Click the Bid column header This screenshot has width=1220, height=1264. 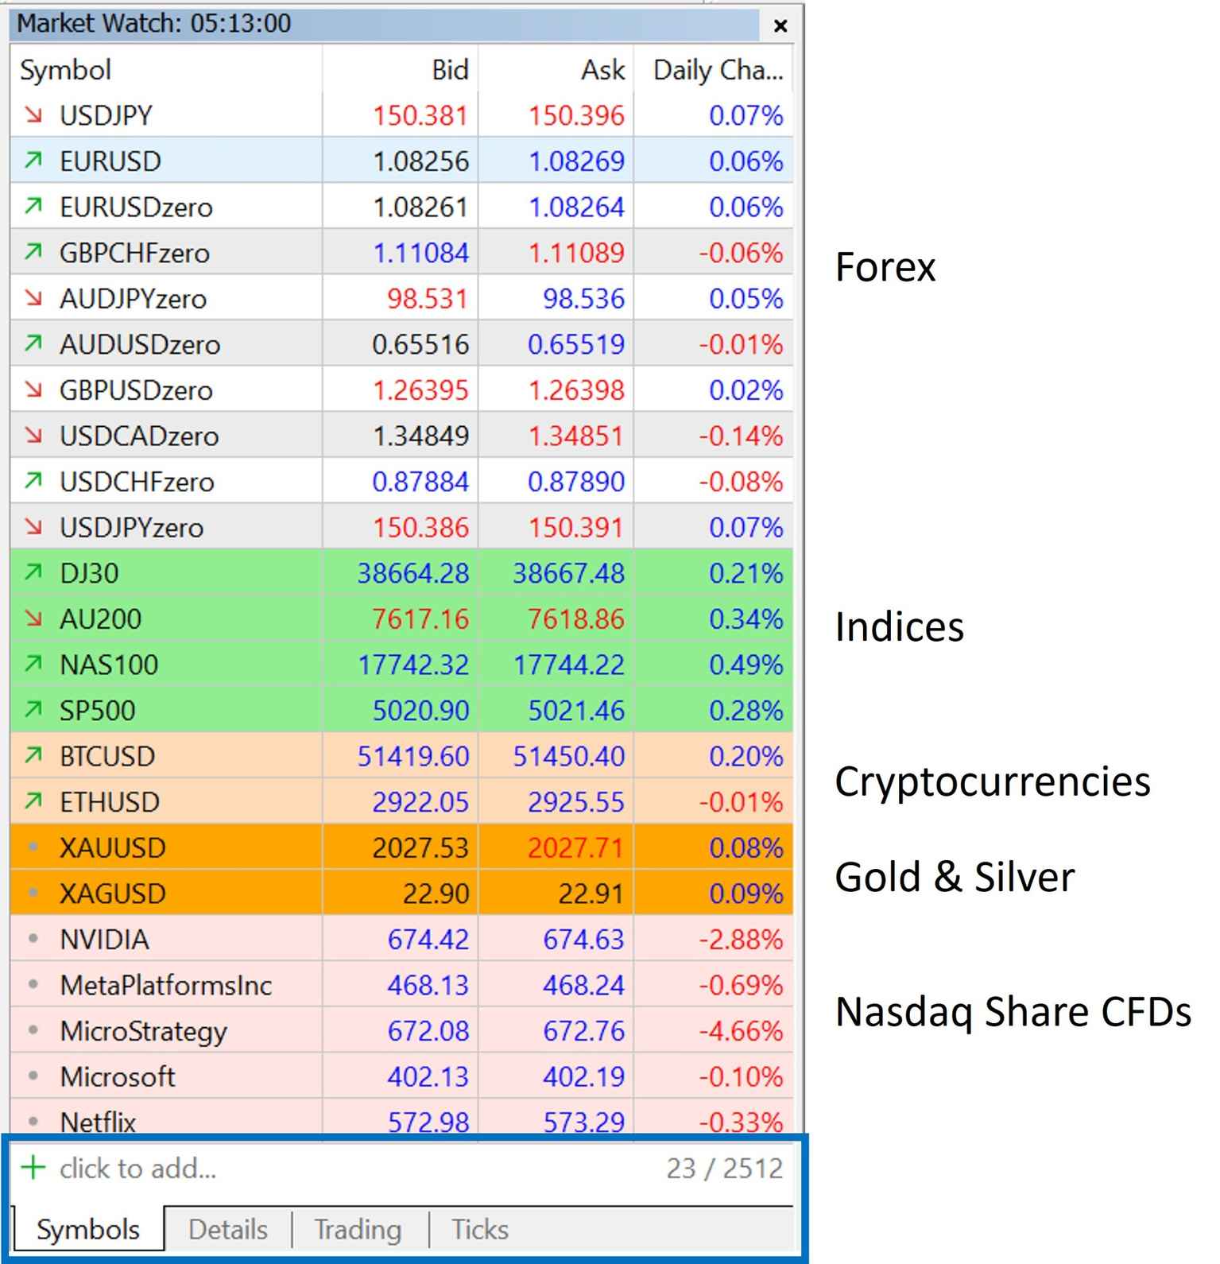click(450, 70)
